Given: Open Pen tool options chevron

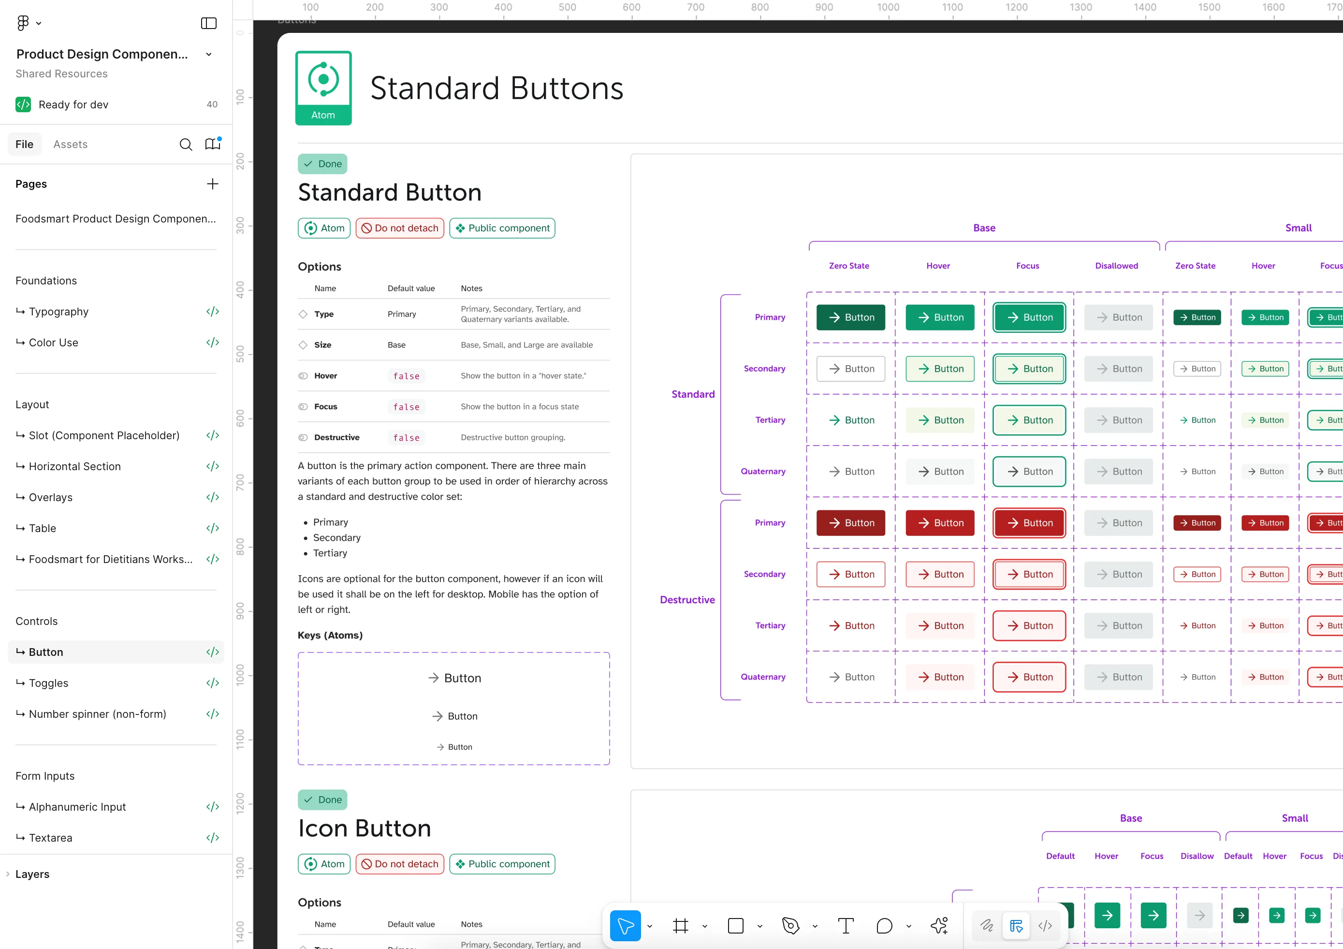Looking at the screenshot, I should [x=814, y=926].
